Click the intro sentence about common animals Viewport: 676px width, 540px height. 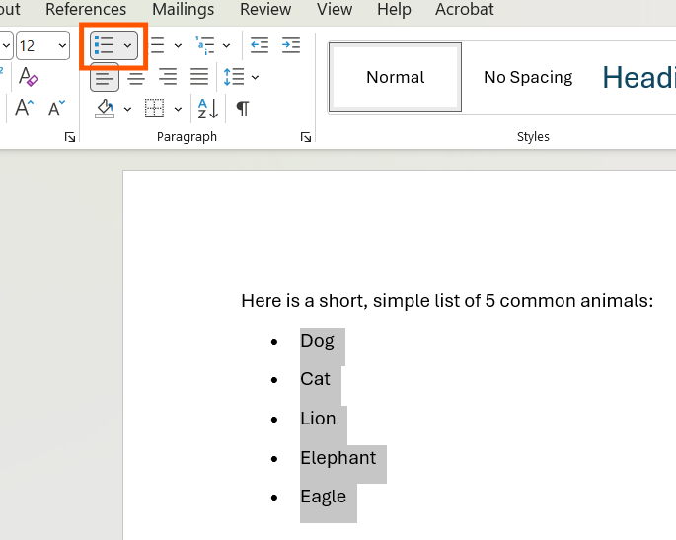pos(447,301)
